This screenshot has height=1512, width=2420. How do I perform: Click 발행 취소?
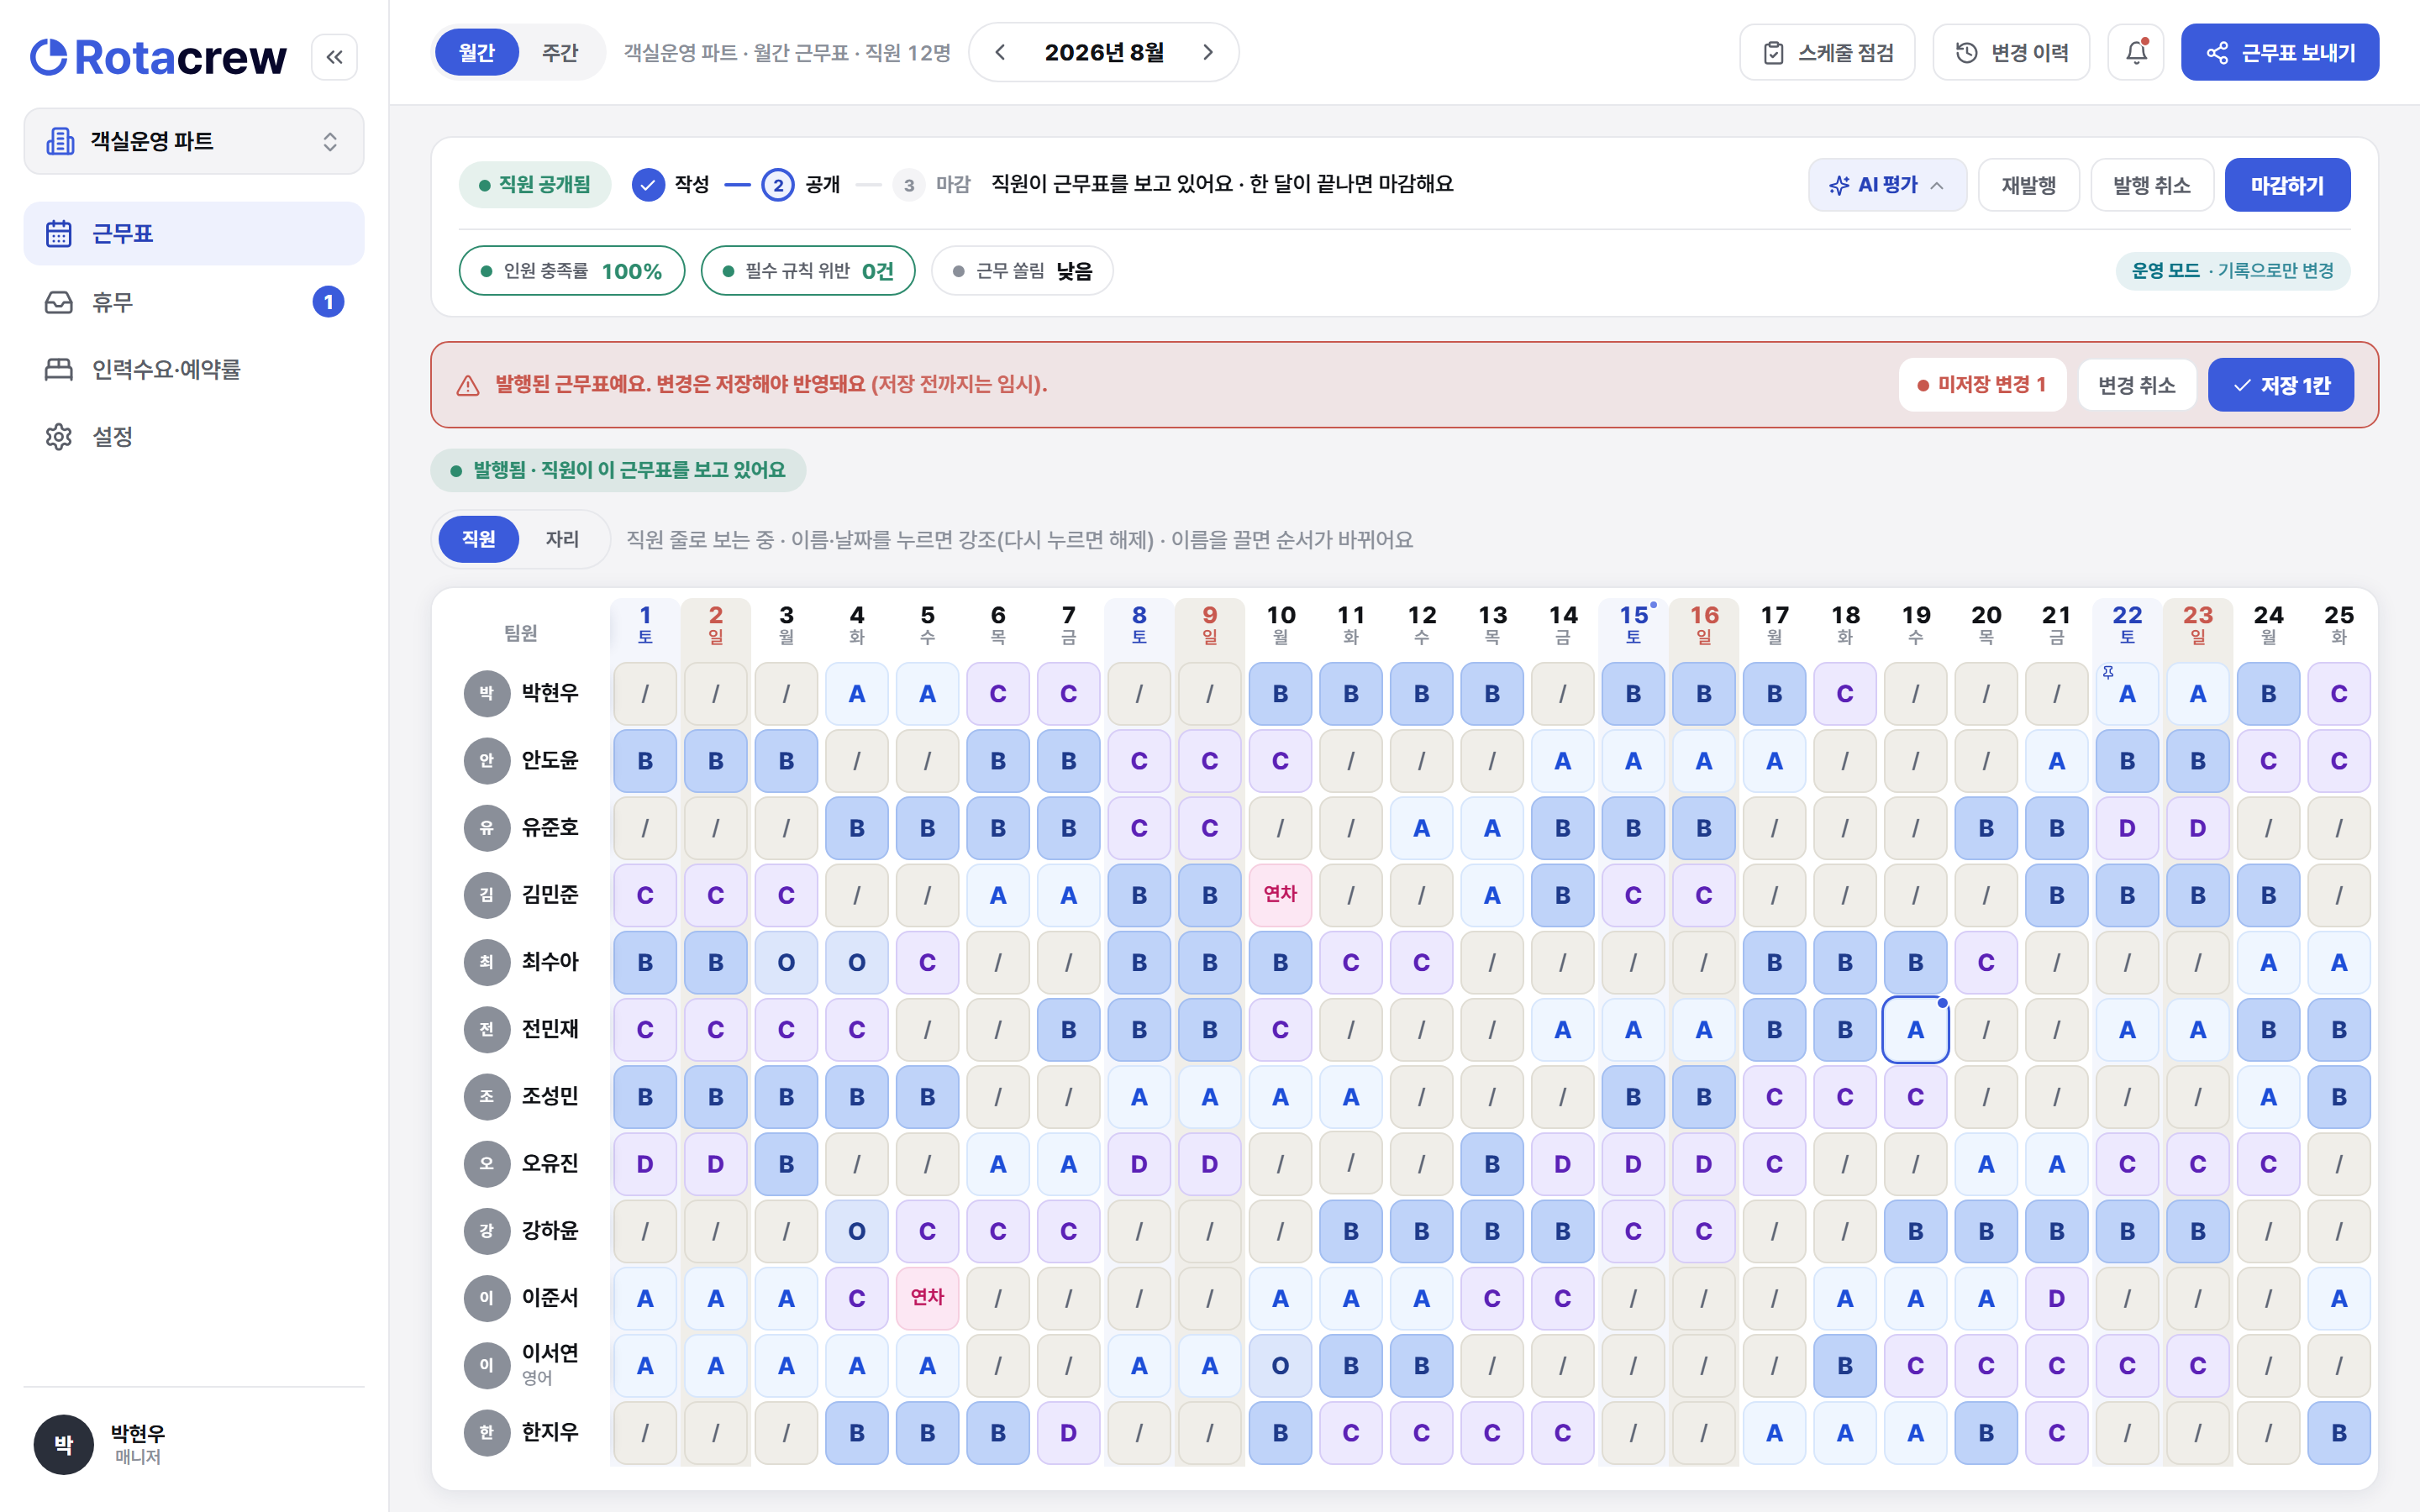click(2151, 185)
